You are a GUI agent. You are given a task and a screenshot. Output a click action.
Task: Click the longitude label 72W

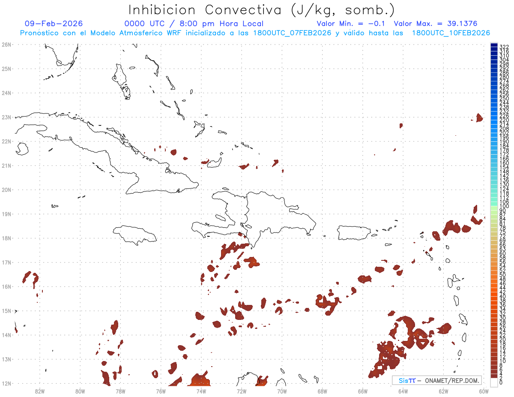point(242,391)
